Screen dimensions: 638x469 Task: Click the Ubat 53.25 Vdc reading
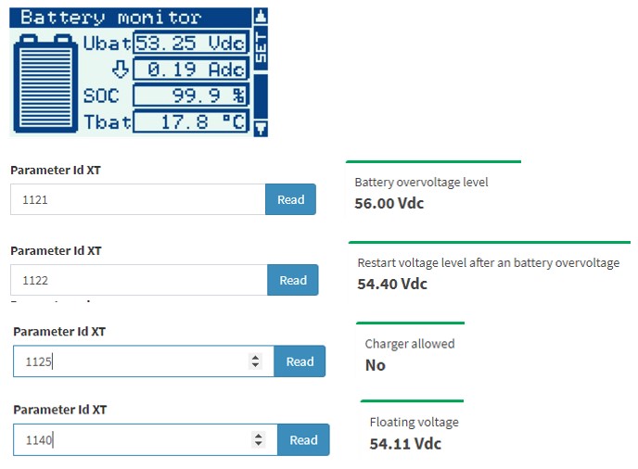click(191, 43)
